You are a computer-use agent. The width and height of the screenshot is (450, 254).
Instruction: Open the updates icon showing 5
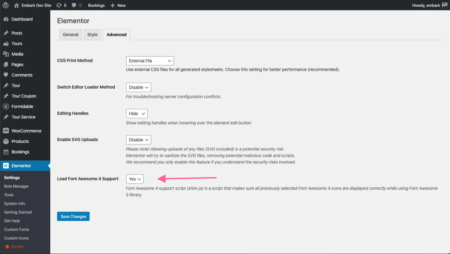tap(59, 5)
